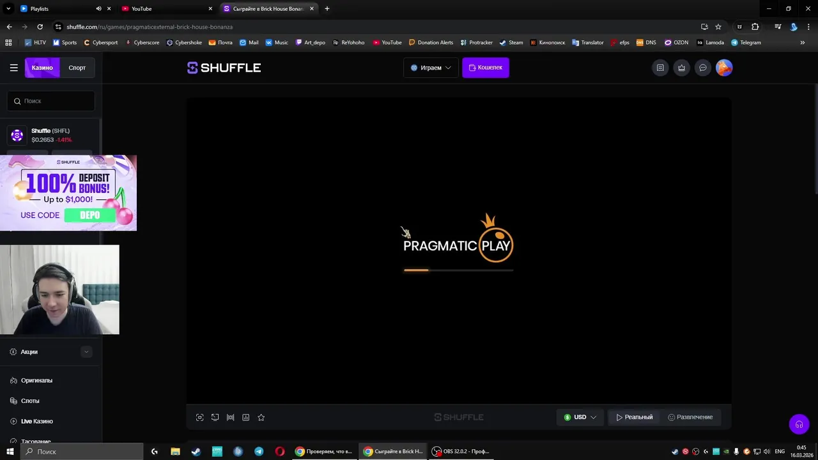
Task: Click the Поиск search field in sidebar
Action: point(51,101)
